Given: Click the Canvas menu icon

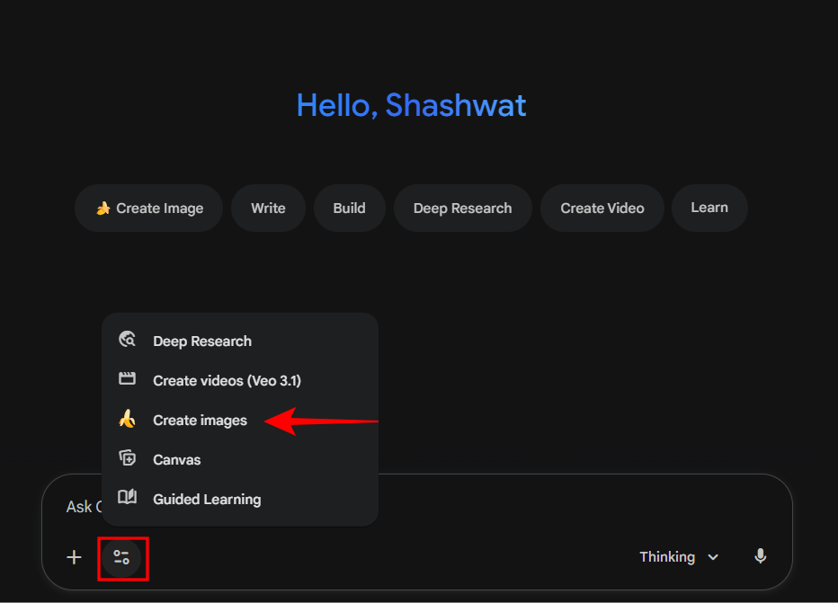Looking at the screenshot, I should [128, 459].
